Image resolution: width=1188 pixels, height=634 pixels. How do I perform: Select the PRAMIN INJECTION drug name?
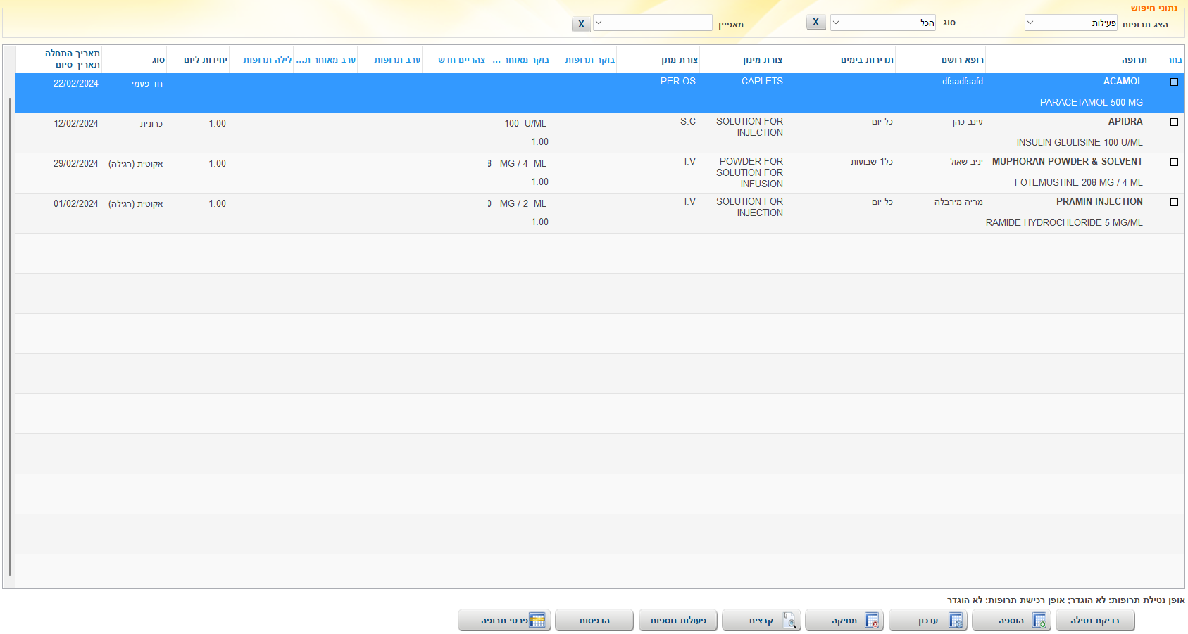1099,202
